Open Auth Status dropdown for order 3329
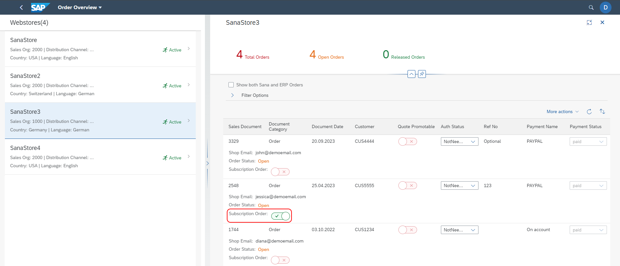Screen dimensions: 620x266 460,141
